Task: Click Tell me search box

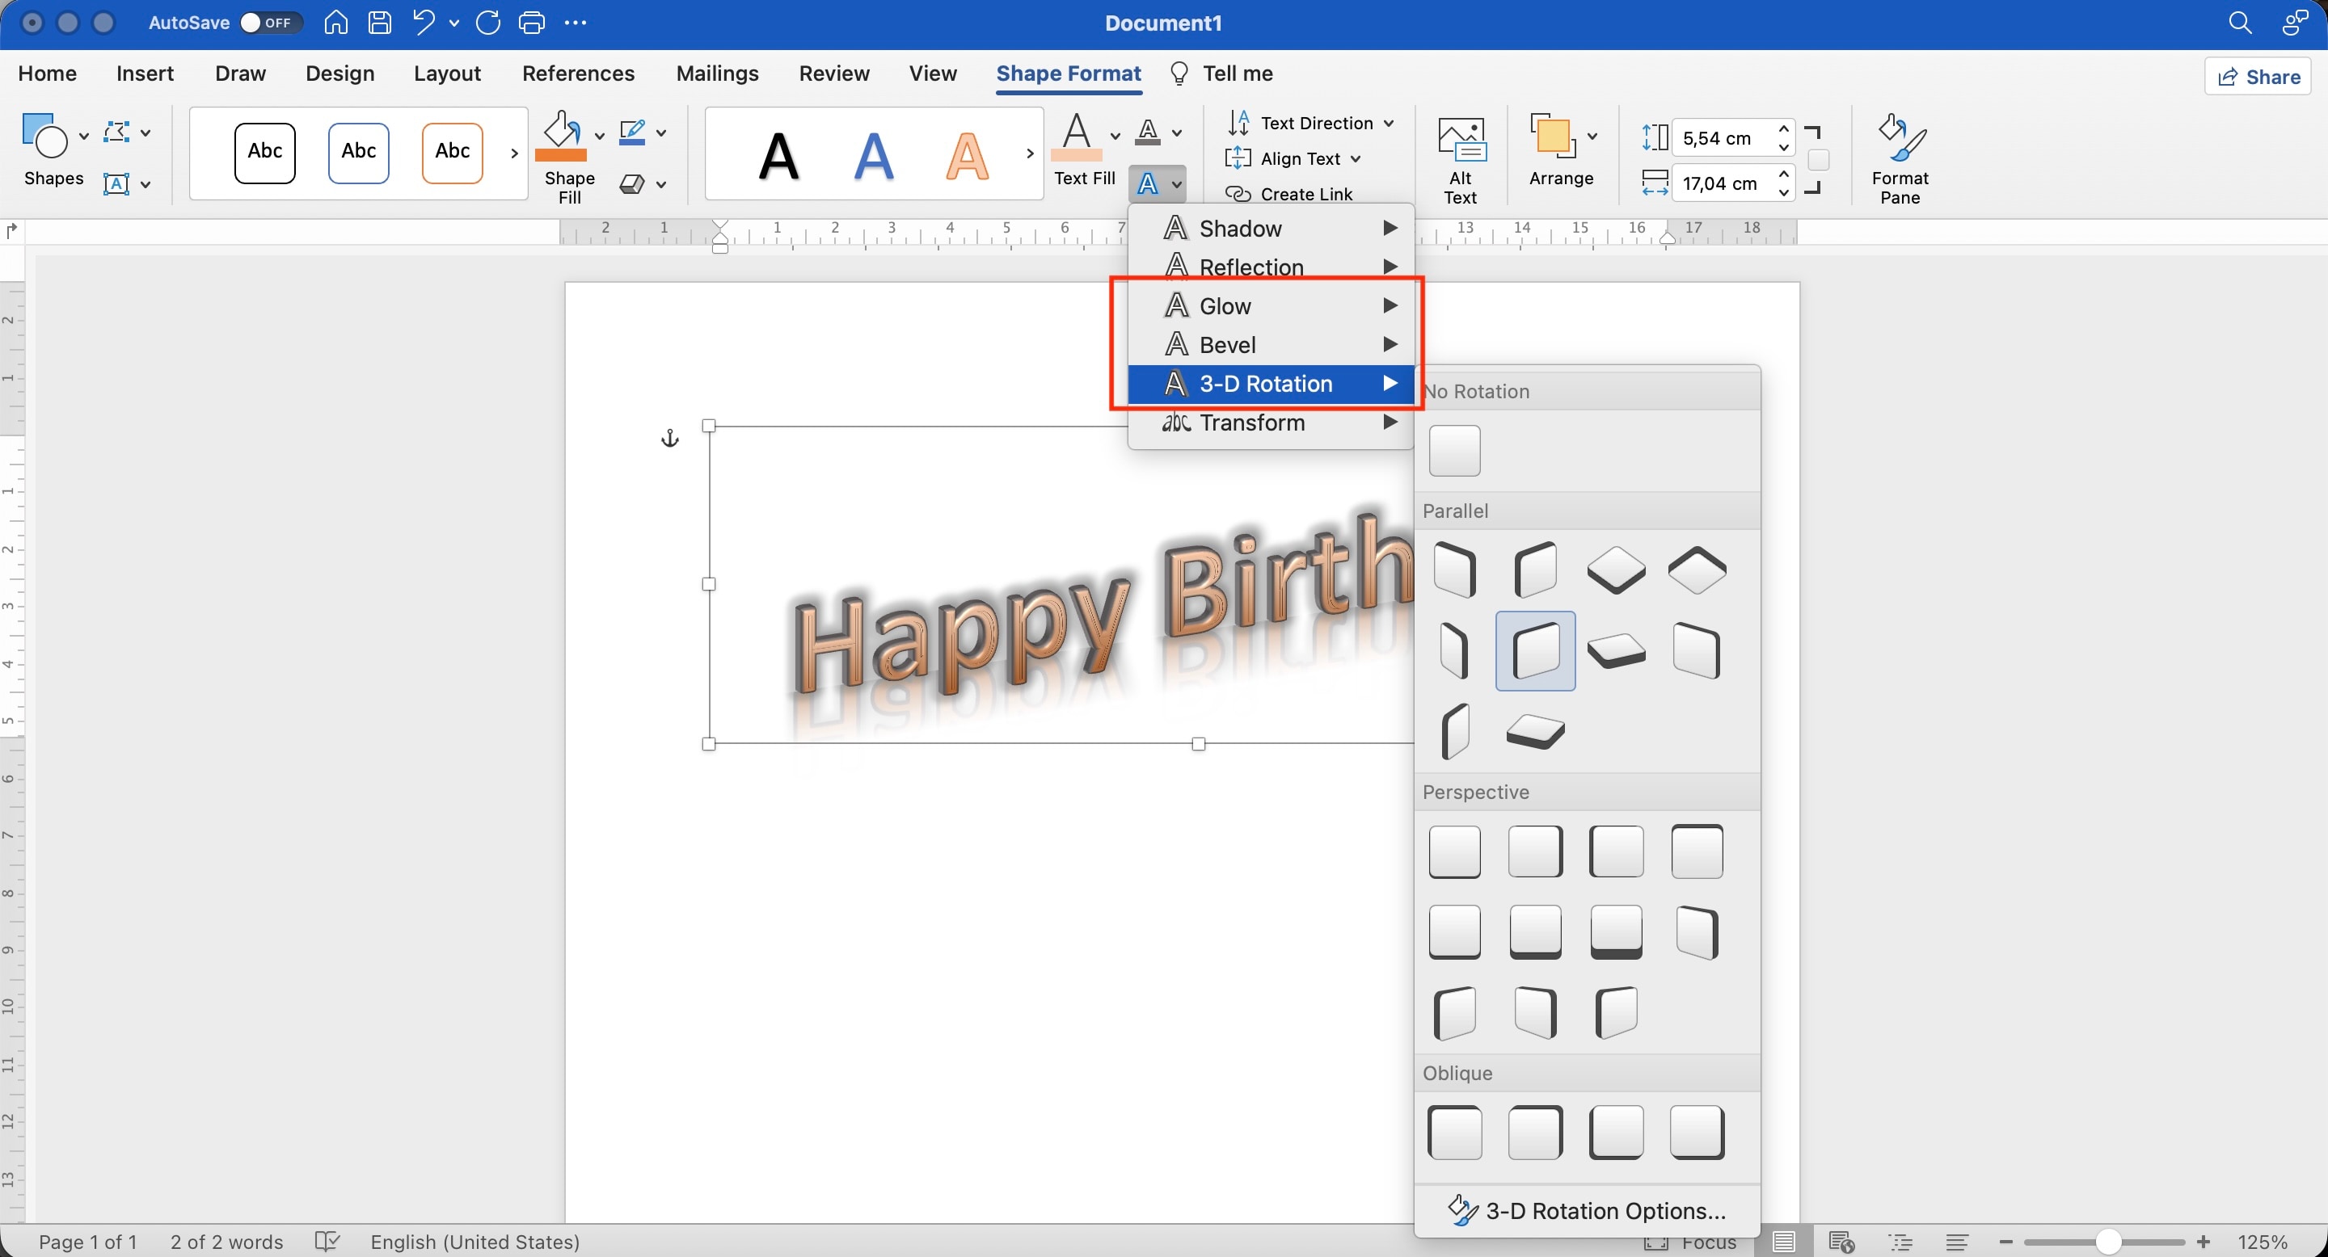Action: coord(1221,74)
